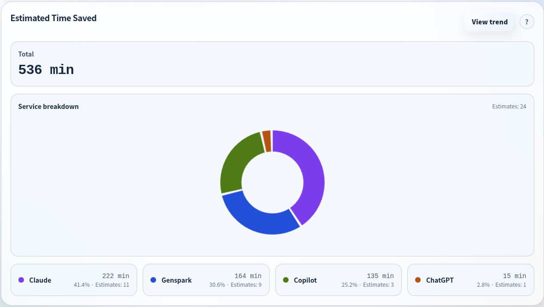The height and width of the screenshot is (307, 544).
Task: Click the View trend button
Action: tap(490, 22)
